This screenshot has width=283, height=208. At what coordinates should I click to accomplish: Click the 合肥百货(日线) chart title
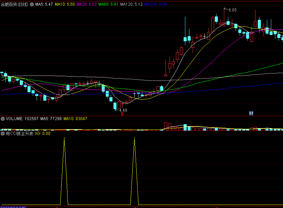pos(14,4)
